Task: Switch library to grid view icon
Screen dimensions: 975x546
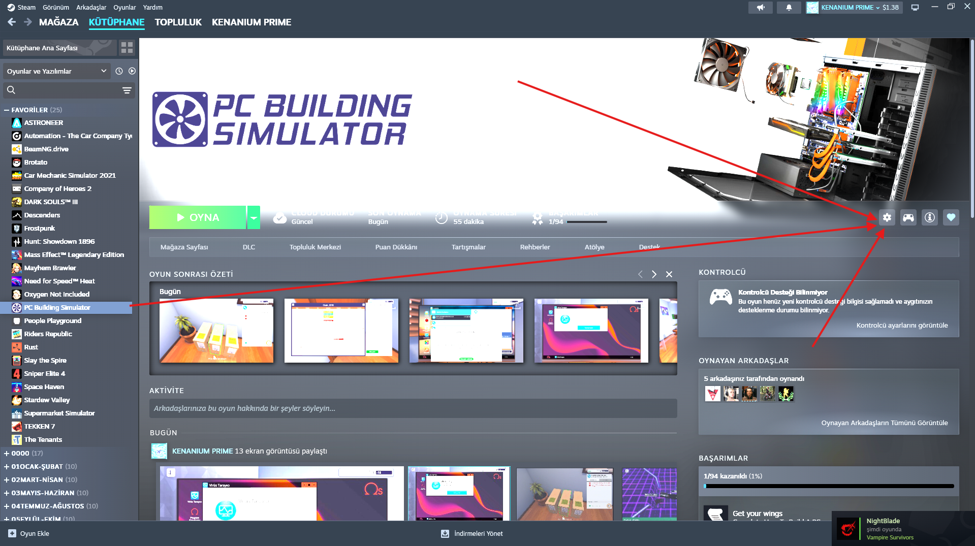Action: [127, 48]
